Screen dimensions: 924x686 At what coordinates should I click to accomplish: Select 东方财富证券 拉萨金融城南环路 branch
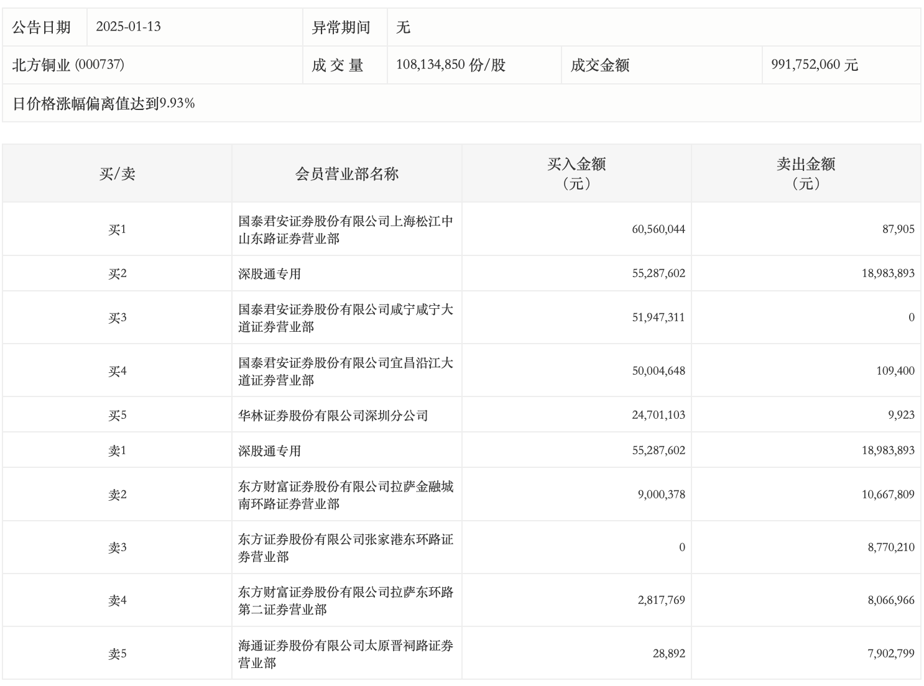click(345, 495)
